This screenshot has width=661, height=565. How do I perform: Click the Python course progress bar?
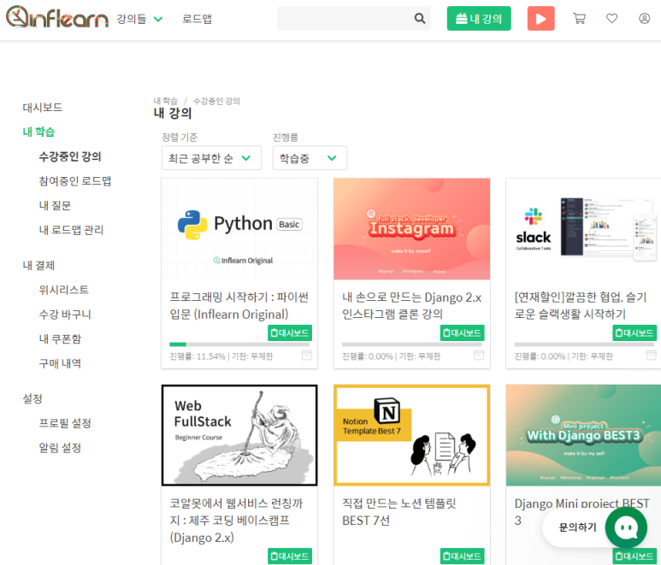point(239,344)
